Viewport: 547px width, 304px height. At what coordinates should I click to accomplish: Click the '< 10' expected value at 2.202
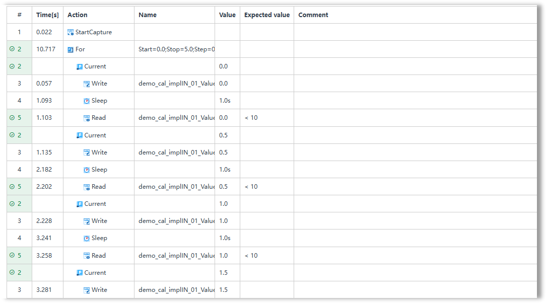(251, 187)
